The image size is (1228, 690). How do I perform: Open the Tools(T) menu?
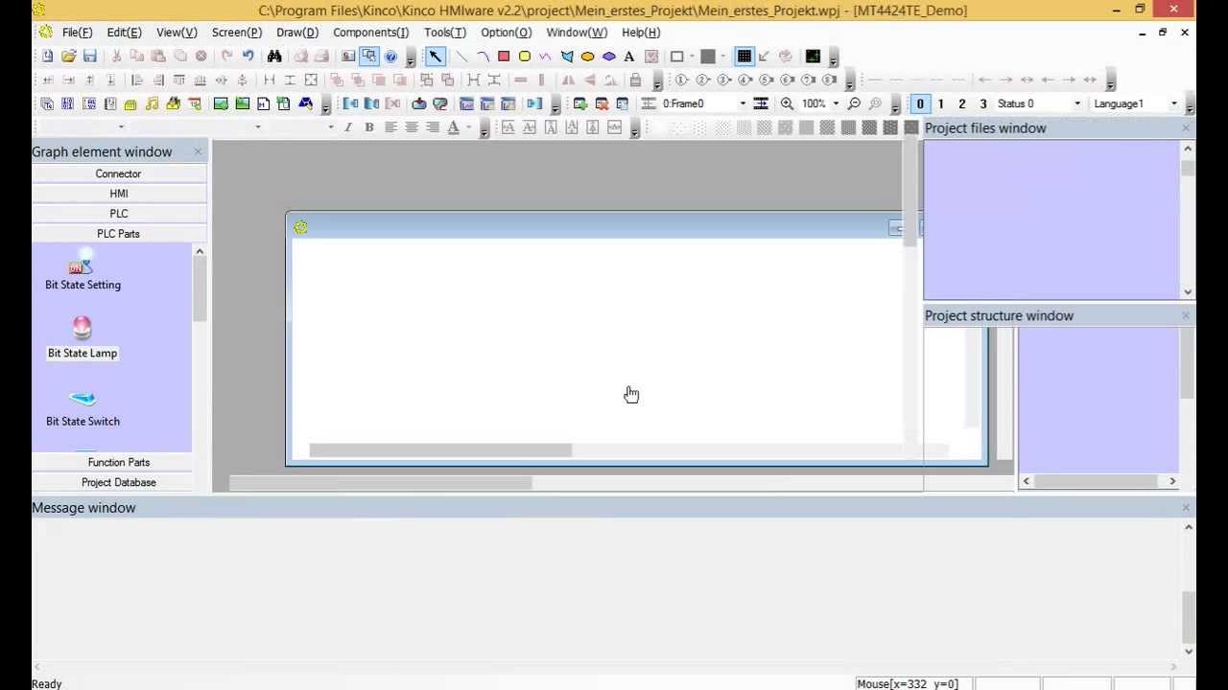pos(445,33)
